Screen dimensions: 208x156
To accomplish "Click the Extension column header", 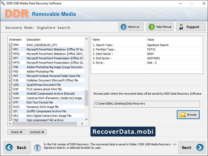I will [15, 40].
